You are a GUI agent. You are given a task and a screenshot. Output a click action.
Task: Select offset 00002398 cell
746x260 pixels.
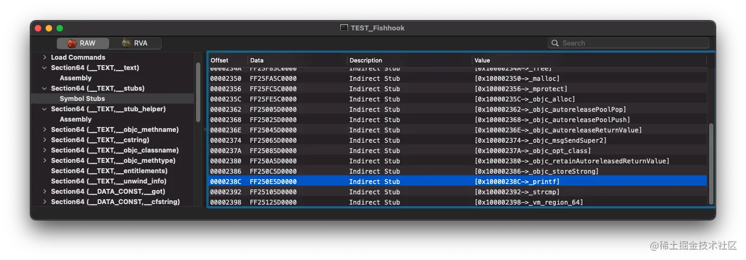pyautogui.click(x=226, y=202)
